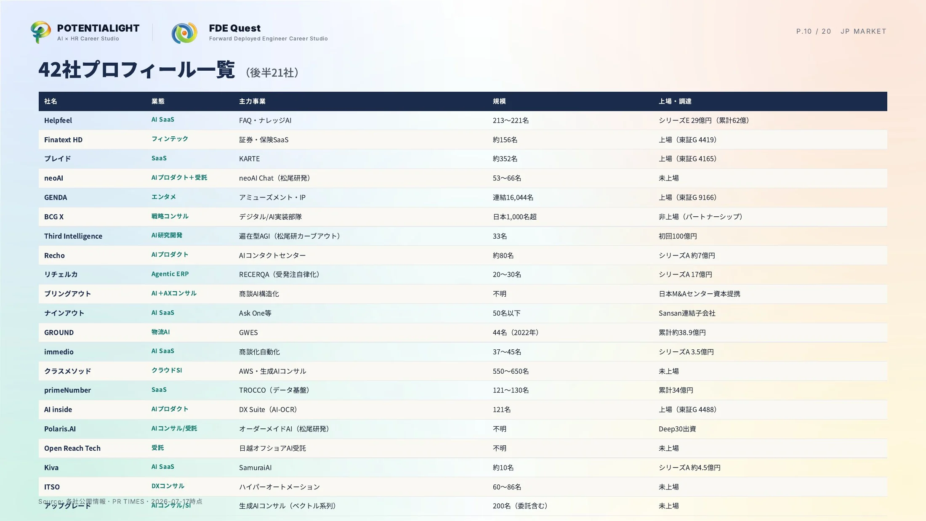Click the 上場(東証G 4488) cell
Screen dimensions: 926x521
[689, 409]
